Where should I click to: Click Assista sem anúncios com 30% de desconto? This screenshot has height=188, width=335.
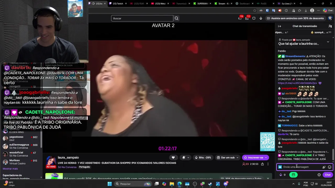(x=295, y=18)
